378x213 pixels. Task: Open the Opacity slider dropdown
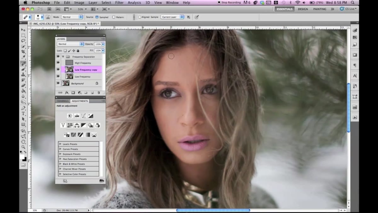(x=103, y=44)
